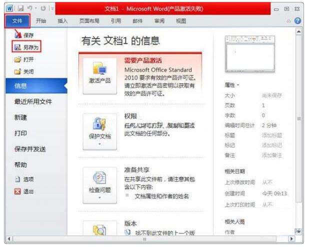Select 新建 in the backstage menu

(x=20, y=117)
